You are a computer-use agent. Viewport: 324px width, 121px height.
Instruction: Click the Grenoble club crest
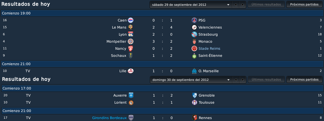[194, 95]
